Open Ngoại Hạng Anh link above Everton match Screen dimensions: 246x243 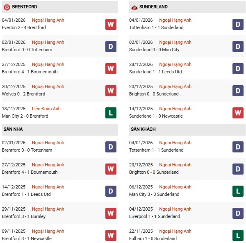pyautogui.click(x=48, y=20)
